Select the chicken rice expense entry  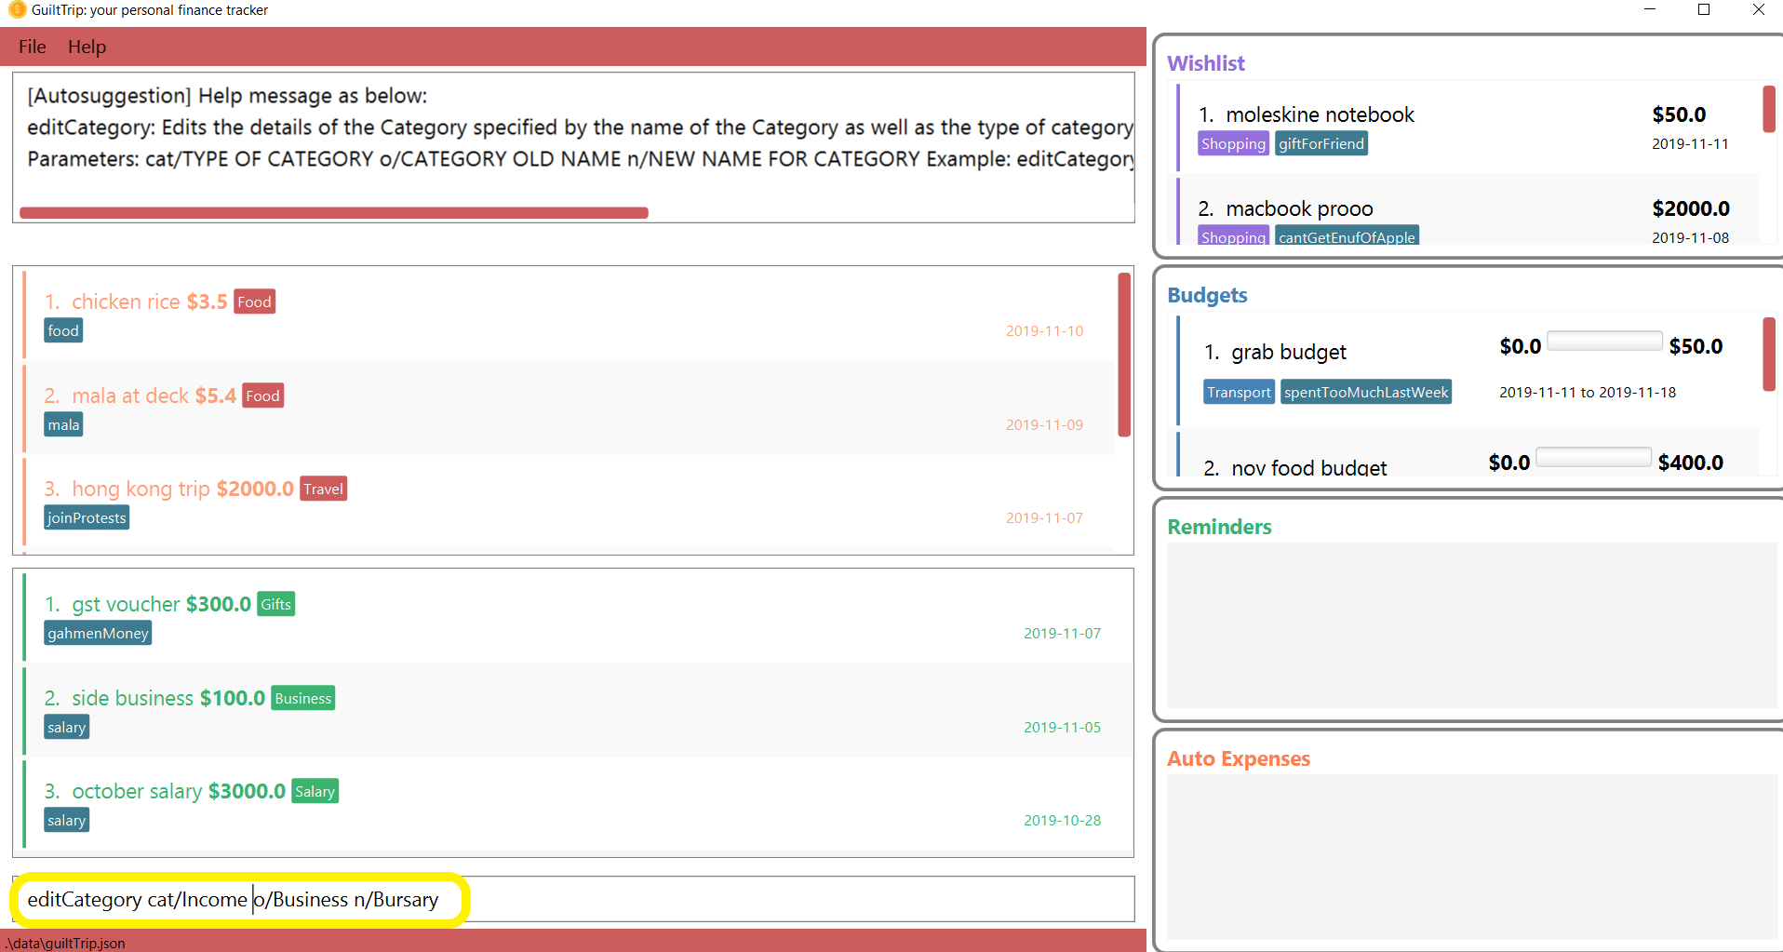click(x=569, y=315)
